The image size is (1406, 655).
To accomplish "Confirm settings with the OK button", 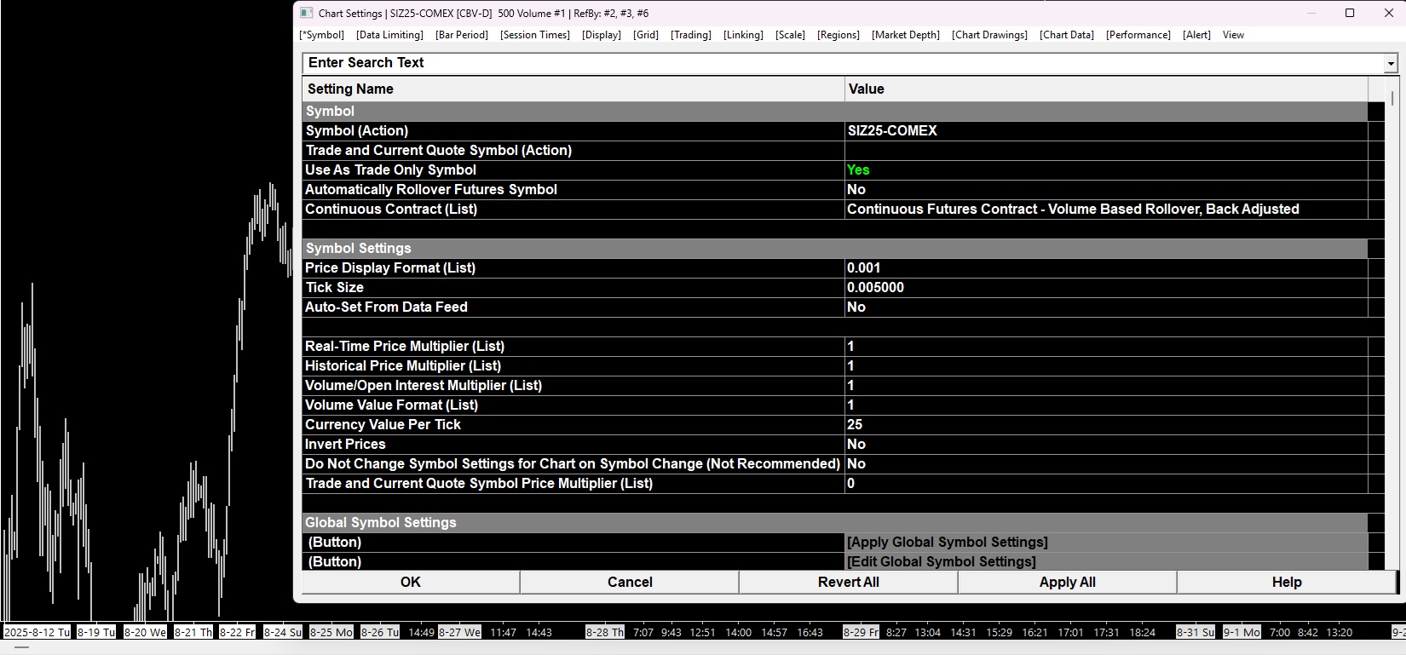I will point(411,582).
